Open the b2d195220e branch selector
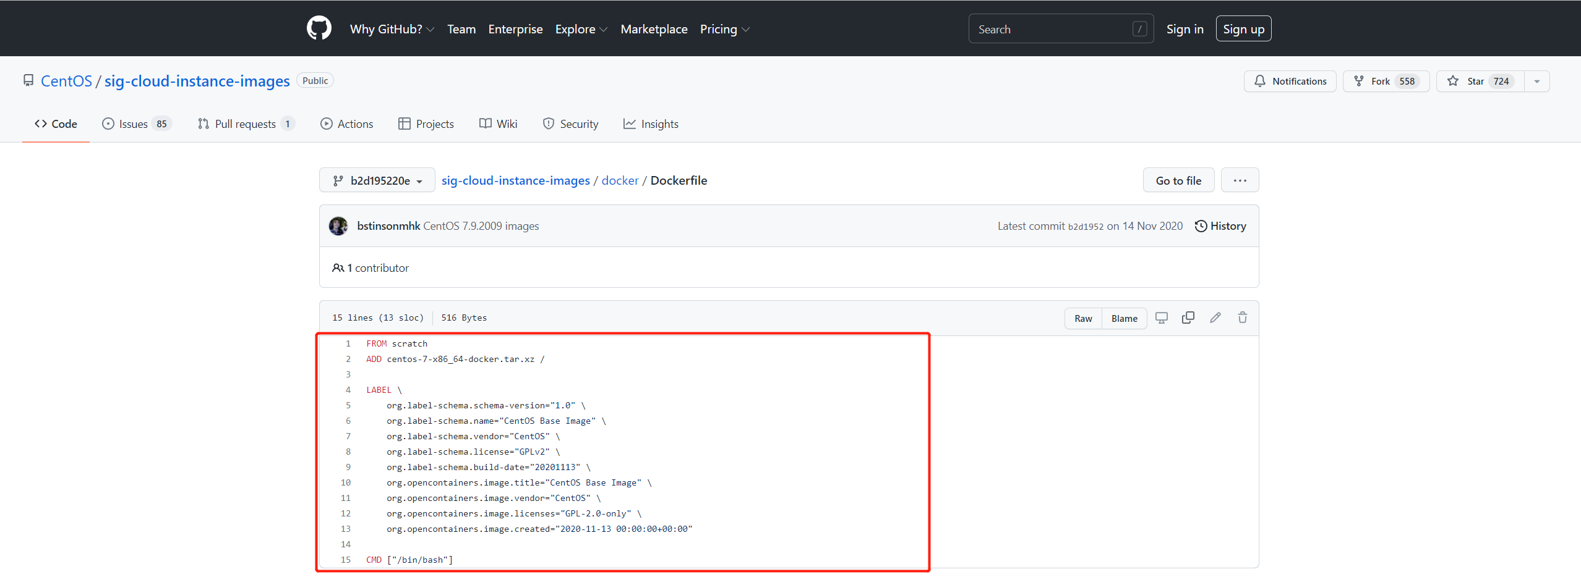Viewport: 1581px width, 585px height. (x=377, y=180)
